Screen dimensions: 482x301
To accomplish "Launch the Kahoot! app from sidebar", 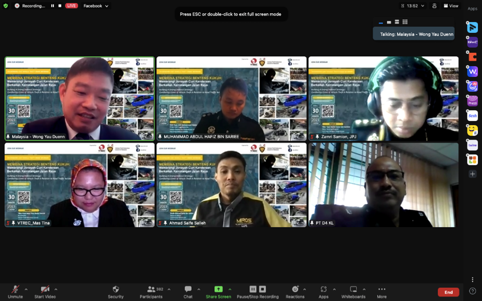I will pos(472,42).
